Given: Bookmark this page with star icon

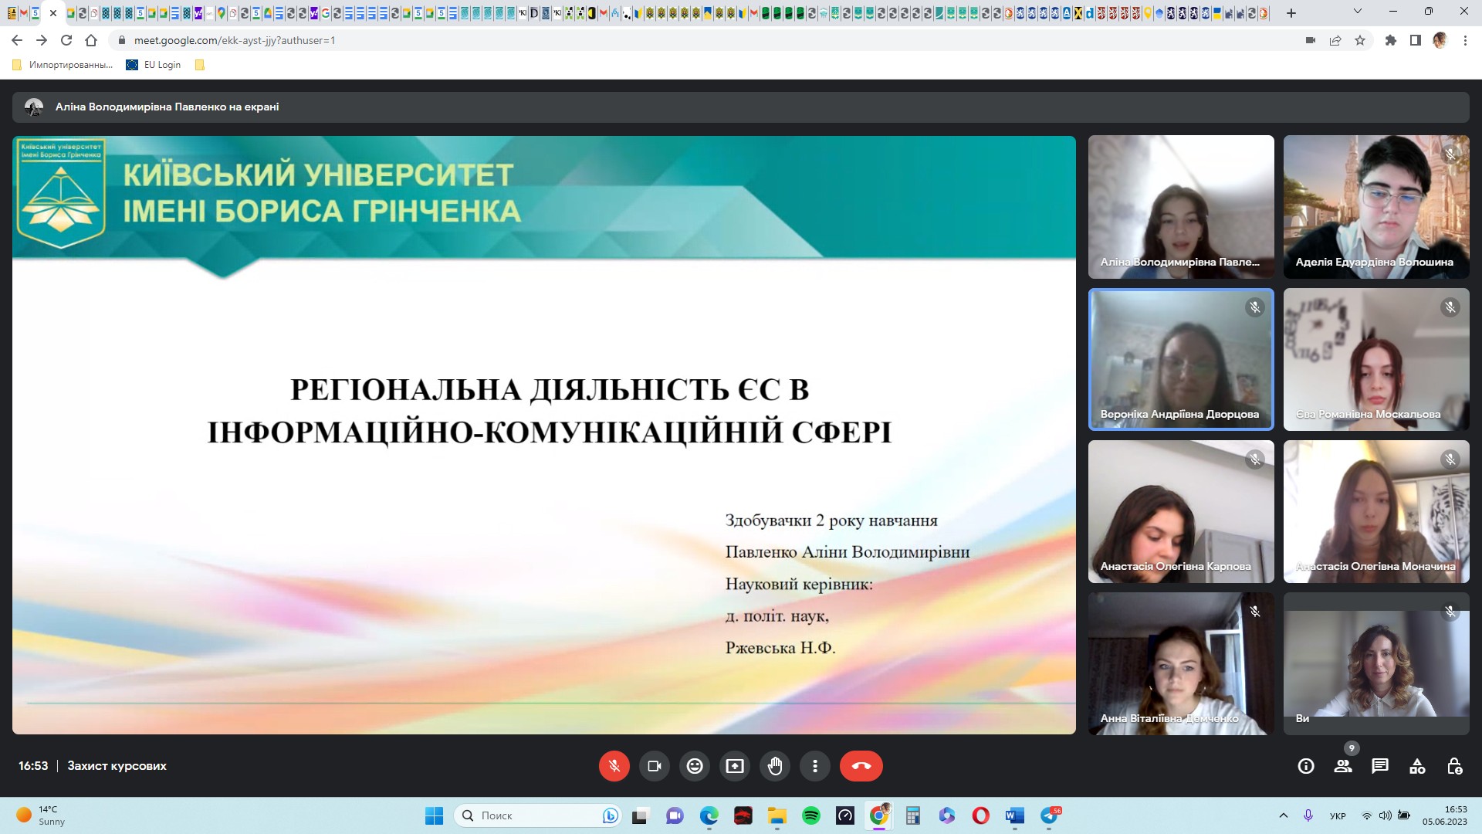Looking at the screenshot, I should point(1360,40).
